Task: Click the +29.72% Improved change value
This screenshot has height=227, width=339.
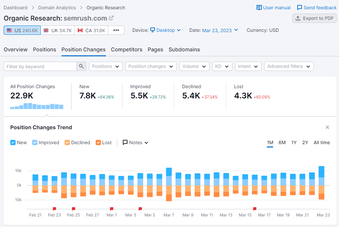Action: point(158,97)
